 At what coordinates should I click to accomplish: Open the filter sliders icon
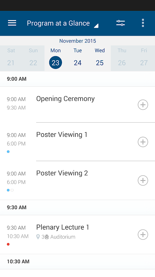coord(121,23)
